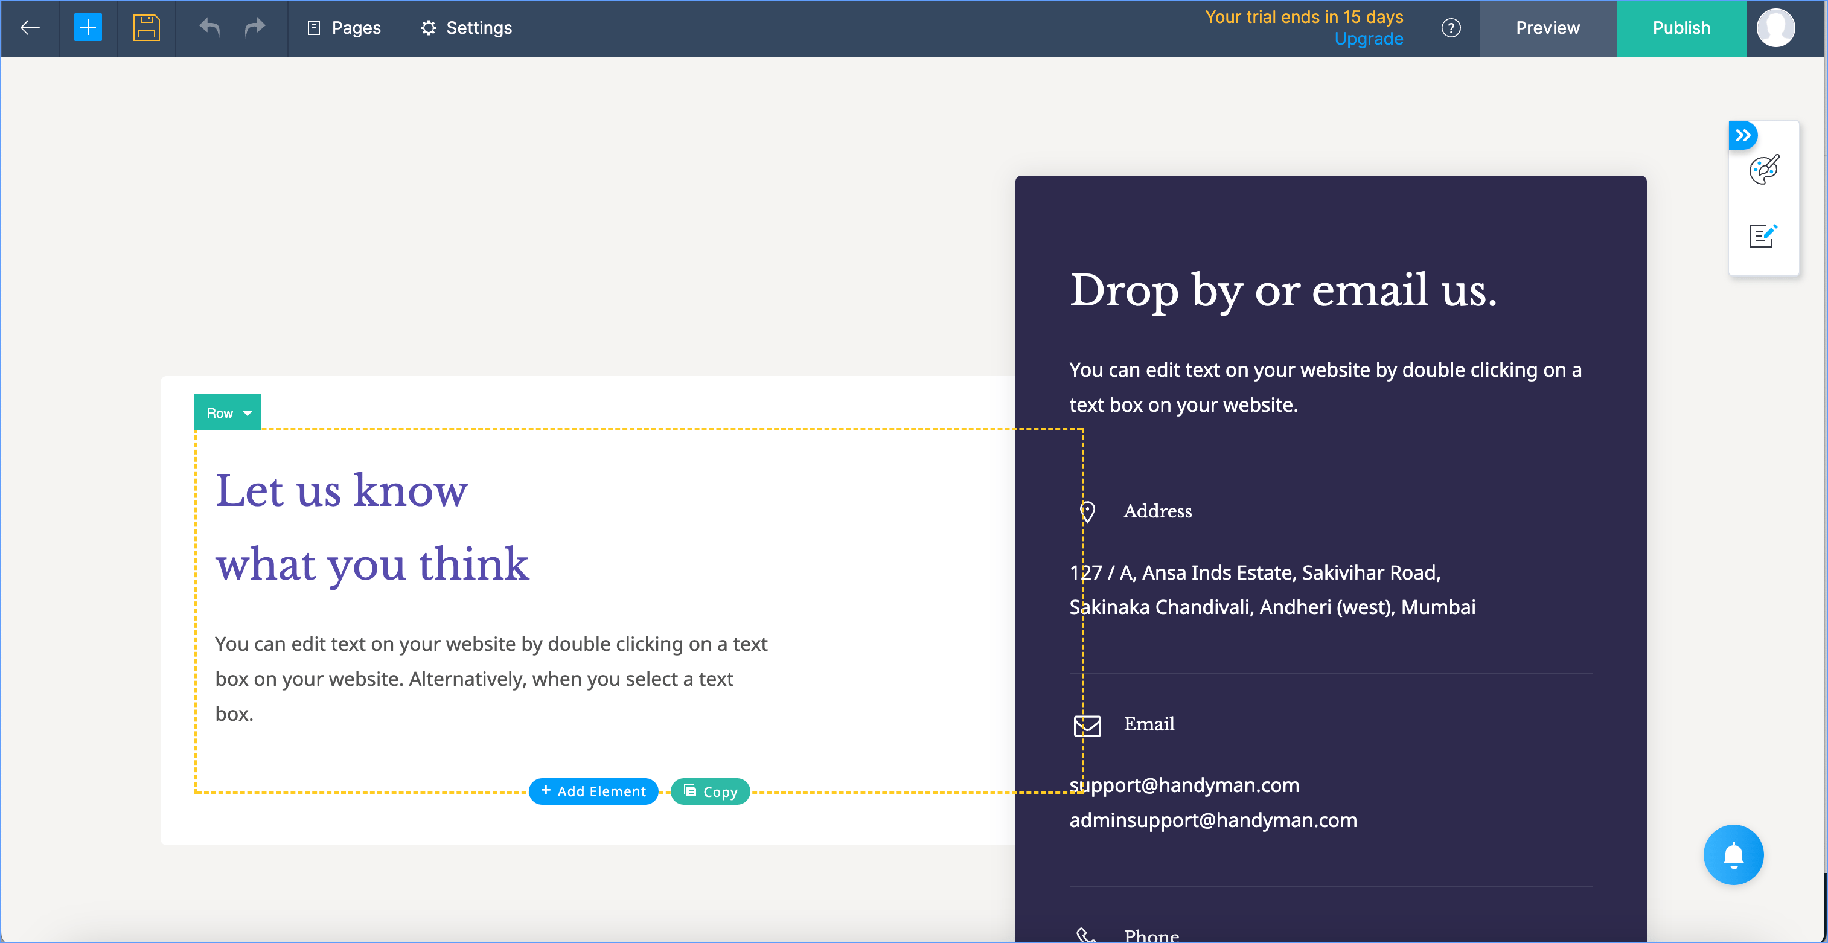The width and height of the screenshot is (1828, 943).
Task: Click the Upgrade link
Action: pyautogui.click(x=1368, y=39)
